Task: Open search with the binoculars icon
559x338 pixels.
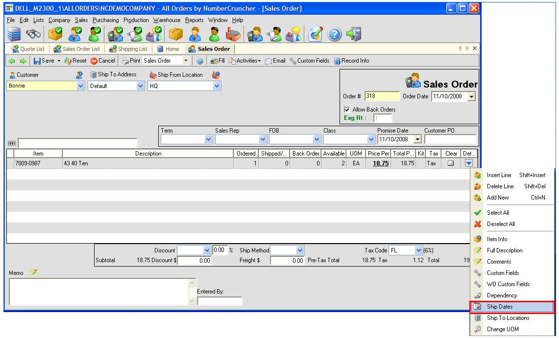Action: [x=33, y=34]
